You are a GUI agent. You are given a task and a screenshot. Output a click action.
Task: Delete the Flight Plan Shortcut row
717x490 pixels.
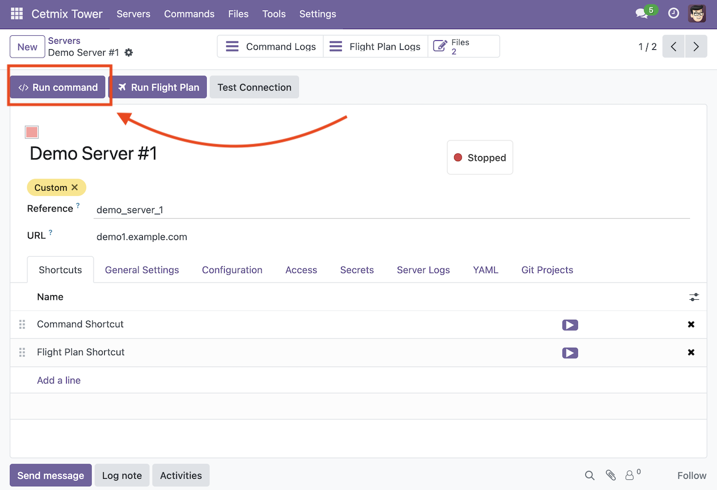coord(691,352)
